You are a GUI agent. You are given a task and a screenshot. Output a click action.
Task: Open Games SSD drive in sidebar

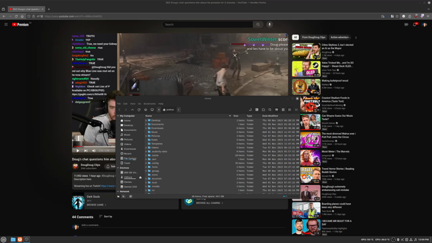[x=130, y=186]
